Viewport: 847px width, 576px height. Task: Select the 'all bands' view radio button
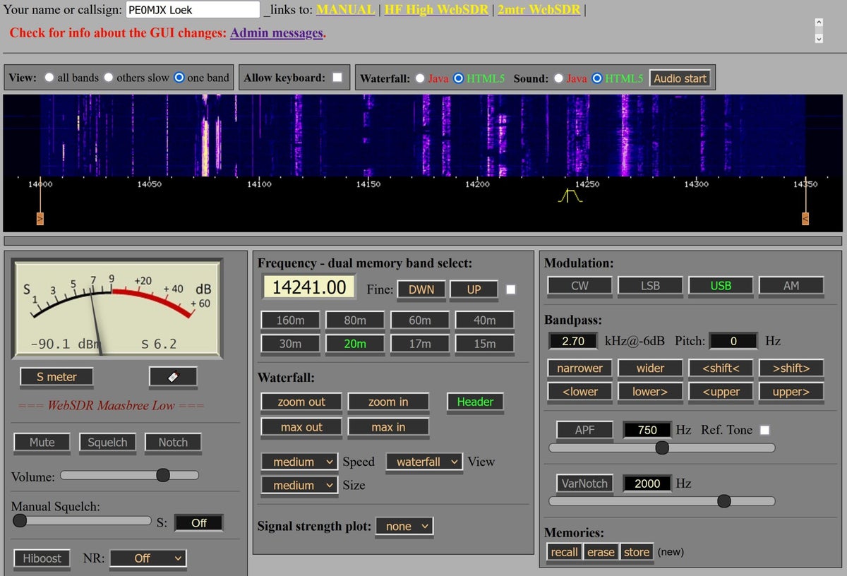point(49,78)
